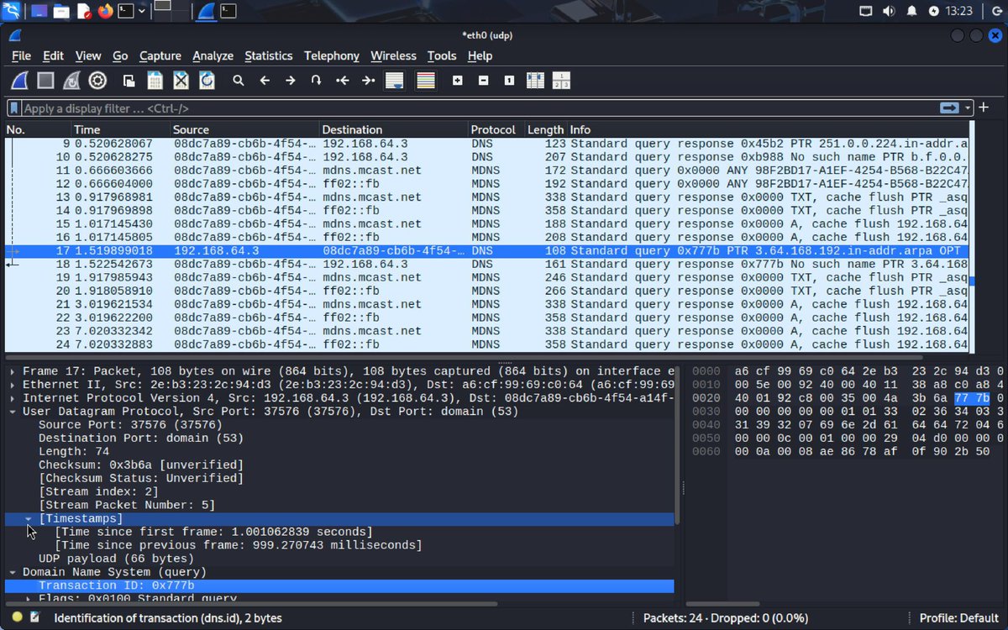Zoom out main window text

484,81
